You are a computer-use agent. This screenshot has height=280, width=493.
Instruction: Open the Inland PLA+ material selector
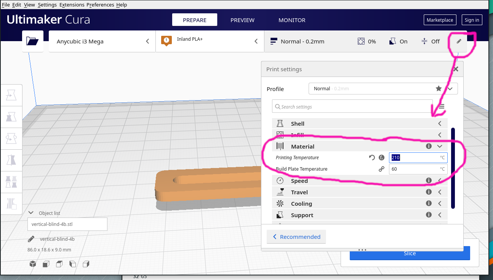pos(210,41)
